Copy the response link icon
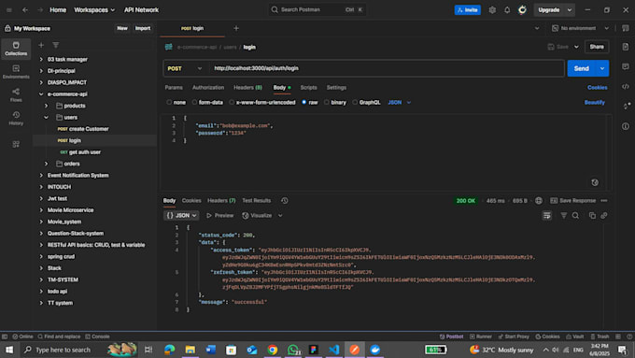The height and width of the screenshot is (358, 635). click(604, 216)
